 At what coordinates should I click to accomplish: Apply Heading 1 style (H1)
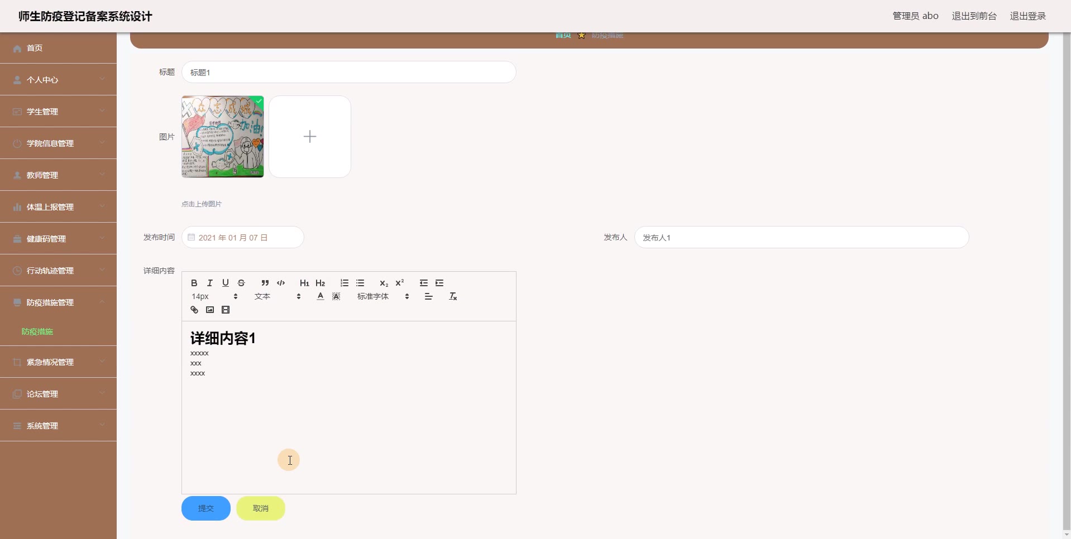(304, 283)
